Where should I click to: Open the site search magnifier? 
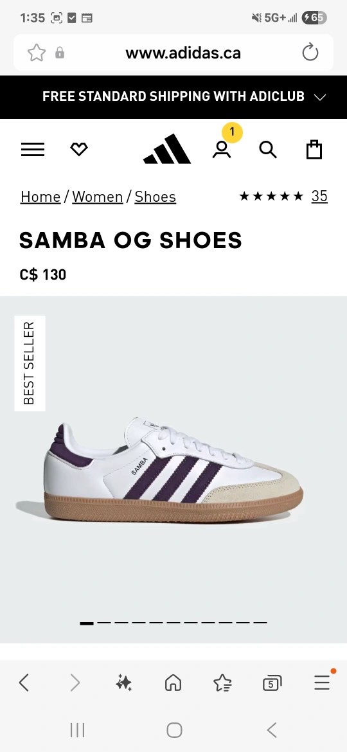268,150
